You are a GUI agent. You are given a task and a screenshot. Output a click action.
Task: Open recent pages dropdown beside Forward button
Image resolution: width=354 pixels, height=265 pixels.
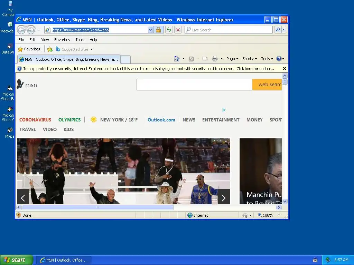point(39,30)
